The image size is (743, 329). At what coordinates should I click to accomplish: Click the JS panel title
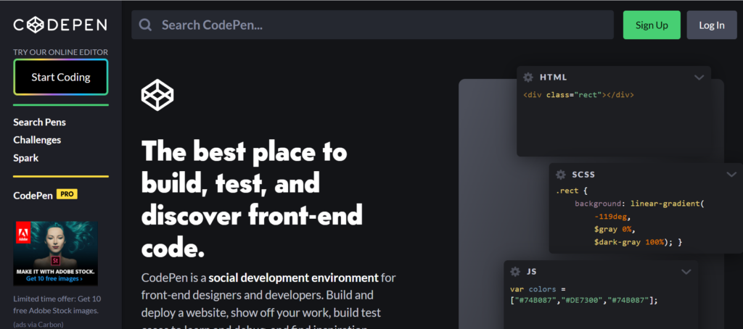(531, 272)
